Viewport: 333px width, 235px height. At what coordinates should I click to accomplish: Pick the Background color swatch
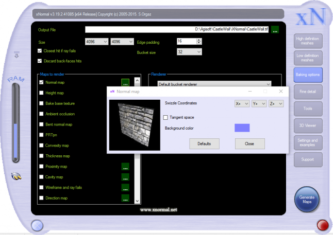[242, 128]
